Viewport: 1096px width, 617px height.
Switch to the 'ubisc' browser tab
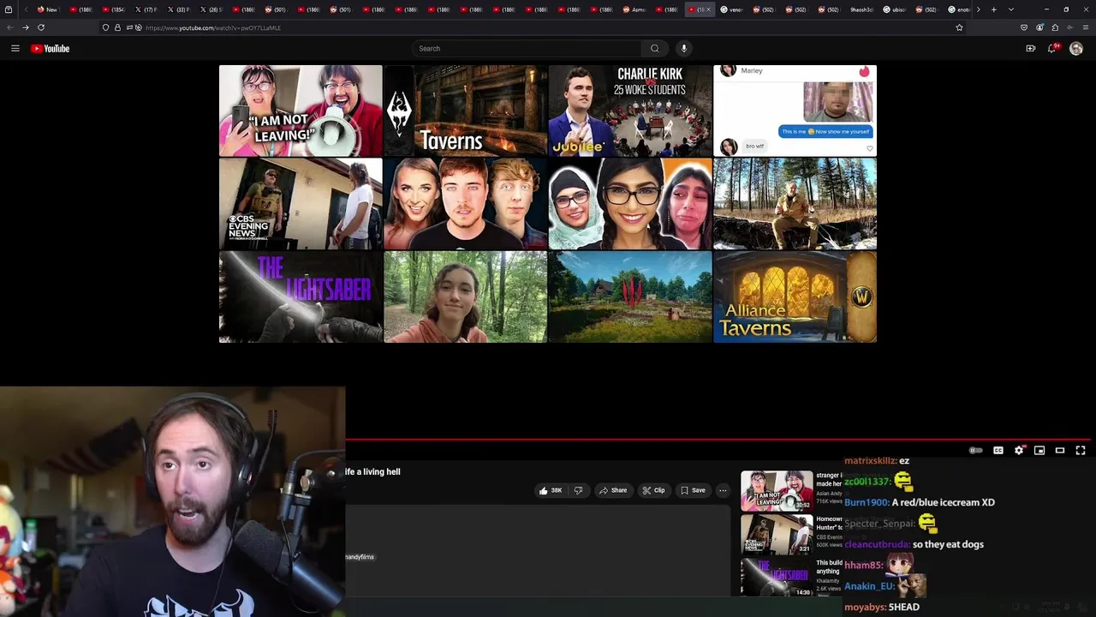(x=895, y=9)
